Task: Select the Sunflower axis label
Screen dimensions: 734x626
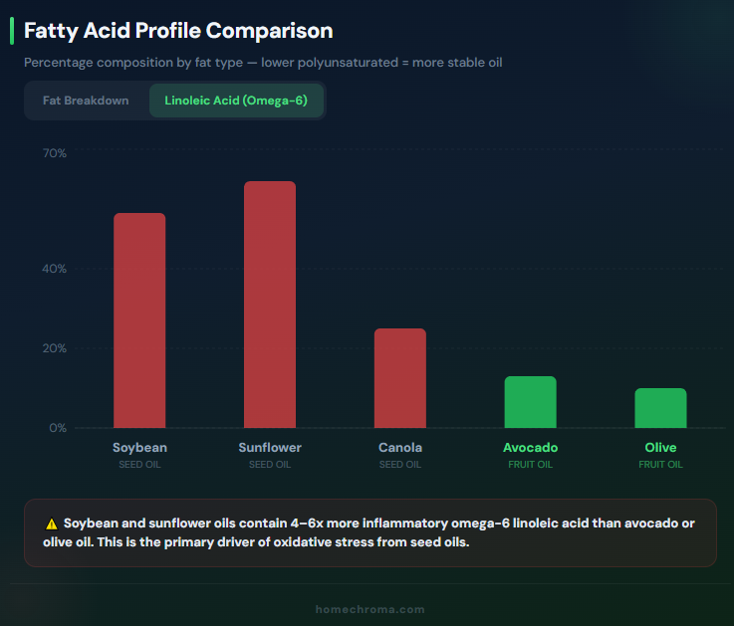Action: coord(270,448)
